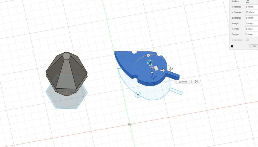
Task: Open the three-dot options beside the floating input
Action: [x=192, y=82]
